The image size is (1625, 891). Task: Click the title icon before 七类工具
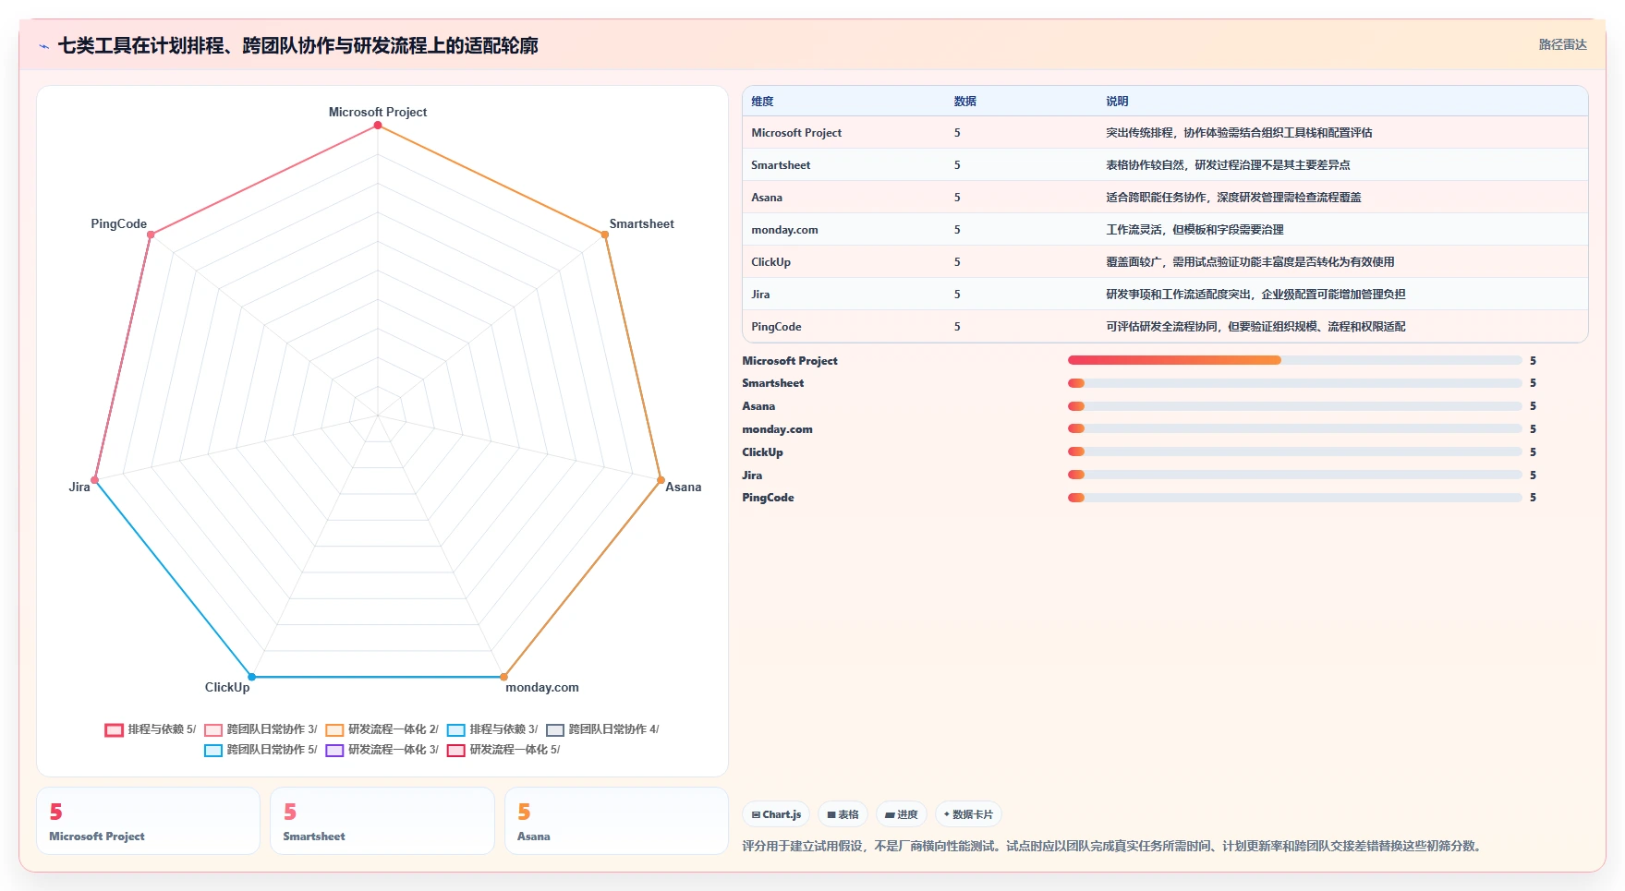pos(43,46)
